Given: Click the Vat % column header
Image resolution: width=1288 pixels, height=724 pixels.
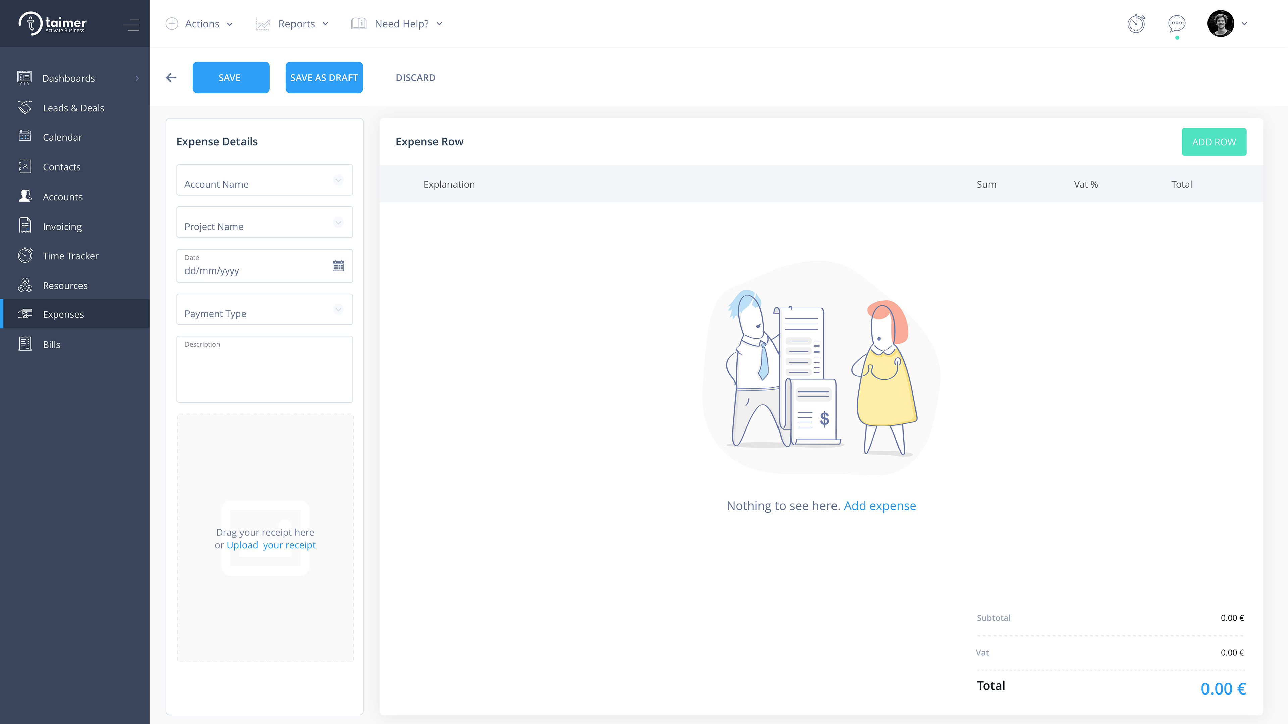Looking at the screenshot, I should [x=1086, y=184].
